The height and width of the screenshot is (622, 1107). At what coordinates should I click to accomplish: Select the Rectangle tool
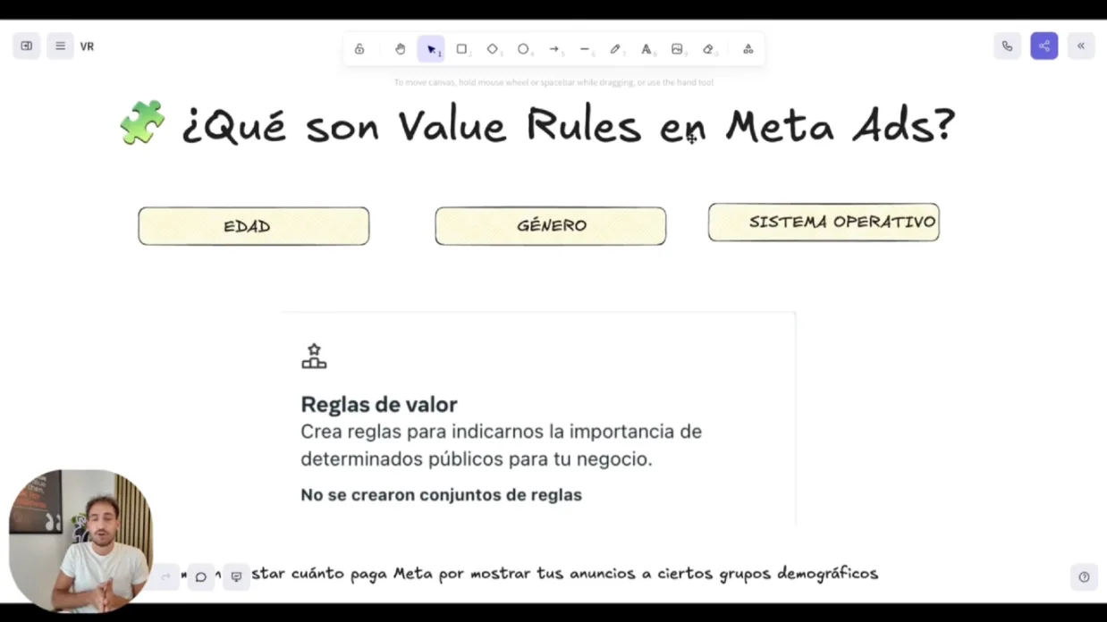(x=462, y=49)
